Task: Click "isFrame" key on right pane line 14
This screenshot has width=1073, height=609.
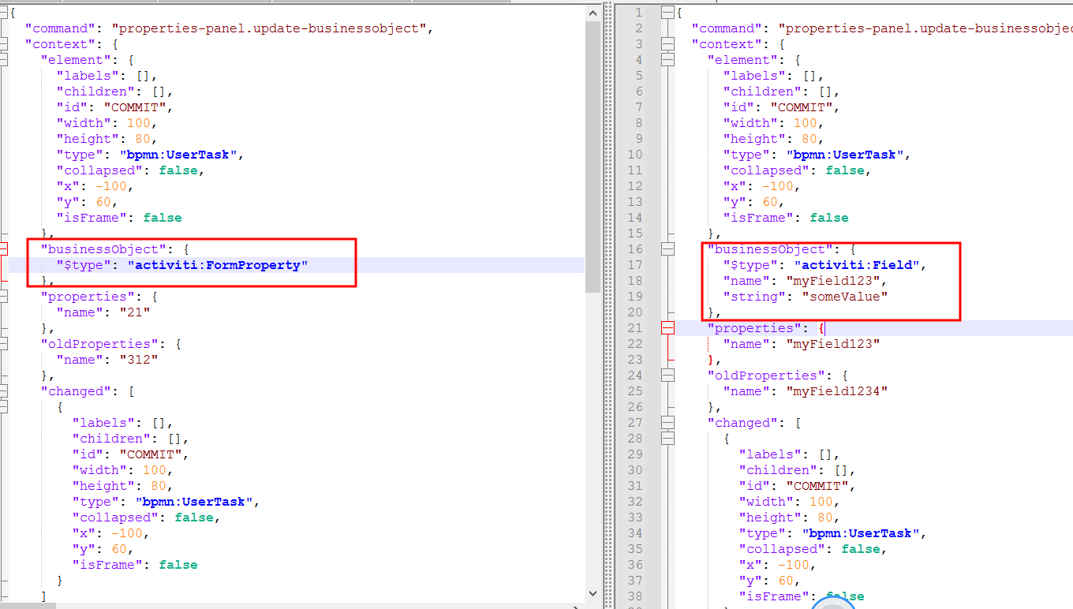Action: [x=759, y=218]
